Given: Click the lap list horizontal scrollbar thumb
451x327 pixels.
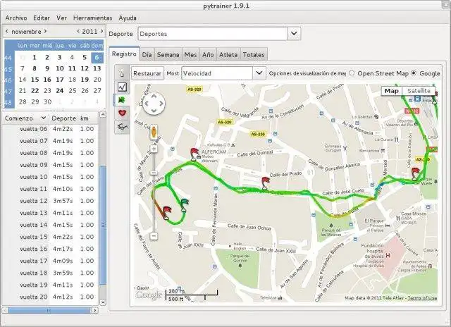Looking at the screenshot, I should pyautogui.click(x=49, y=310).
